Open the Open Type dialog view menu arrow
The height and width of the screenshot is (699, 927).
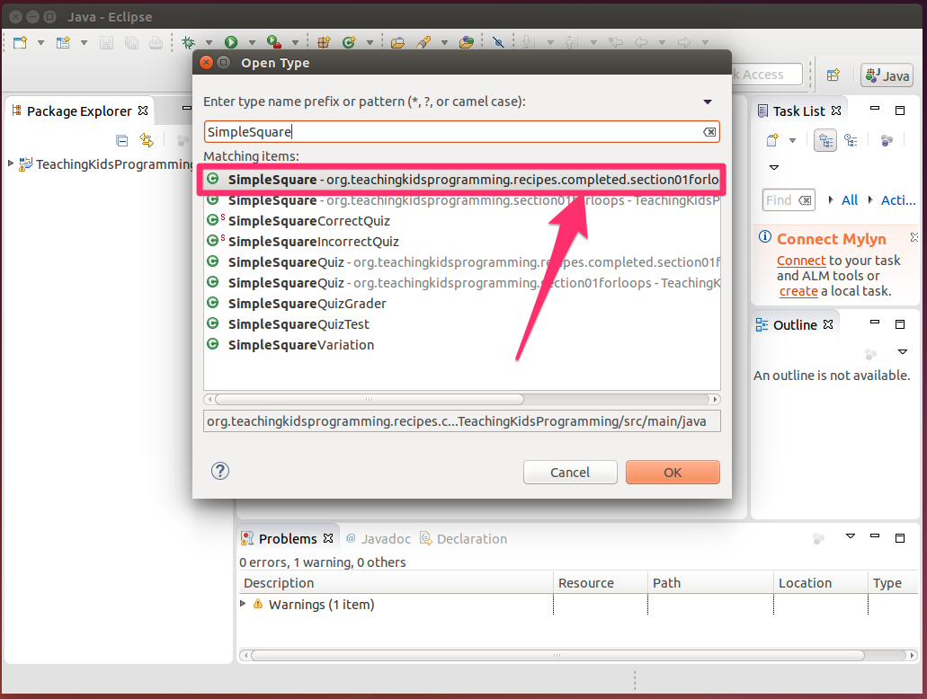(x=708, y=102)
